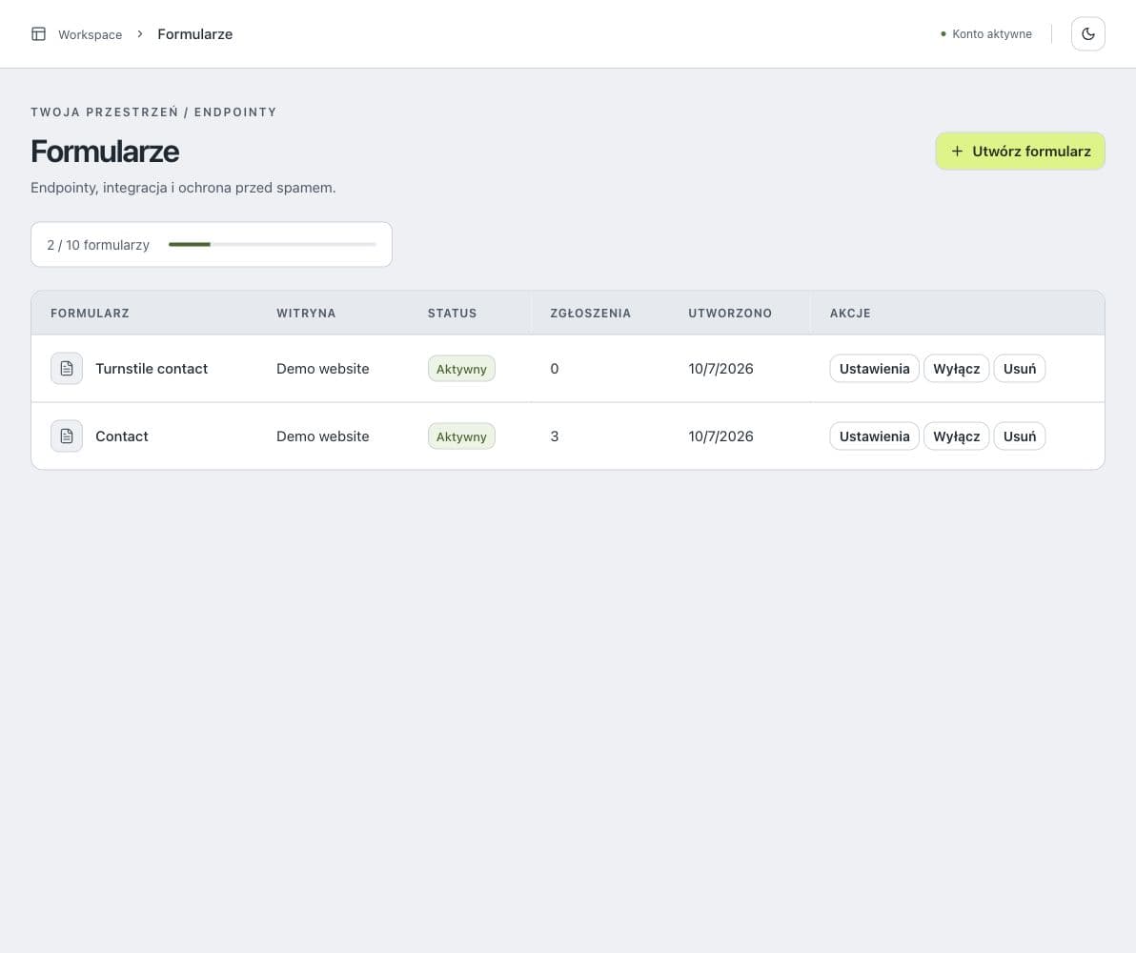The image size is (1136, 953).
Task: Open Ustawienia for the Contact form
Action: point(875,436)
